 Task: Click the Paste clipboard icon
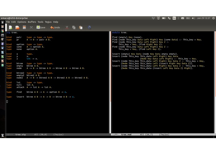[x=81, y=27]
